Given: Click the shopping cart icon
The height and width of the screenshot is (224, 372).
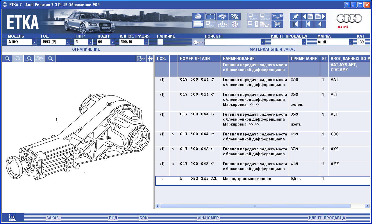Looking at the screenshot, I should point(277,24).
